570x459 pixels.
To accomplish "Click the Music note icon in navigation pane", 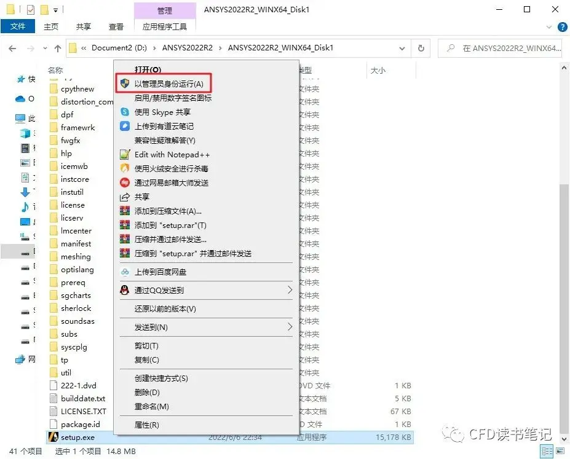I will (x=25, y=206).
